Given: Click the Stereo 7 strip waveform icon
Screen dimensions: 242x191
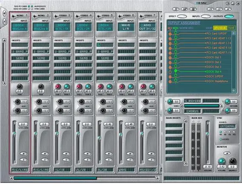Looking at the screenshot, I should (x=142, y=16).
